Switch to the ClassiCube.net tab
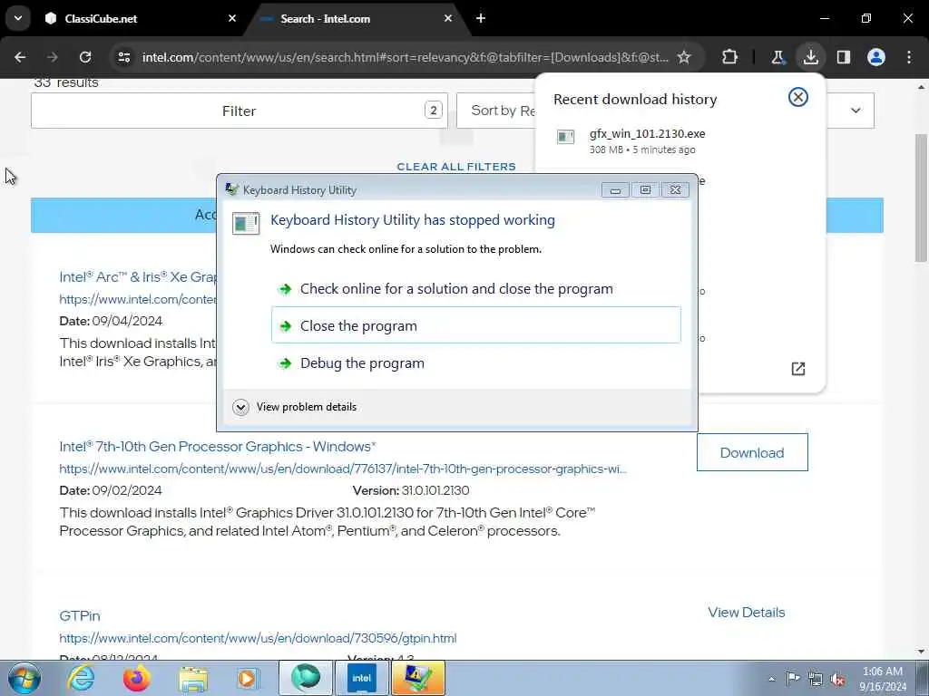 point(141,19)
